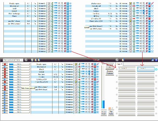Viewport: 158px width, 121px height.
Task: Select the par 64-1 chase name in the upper left list
Action: point(14,21)
